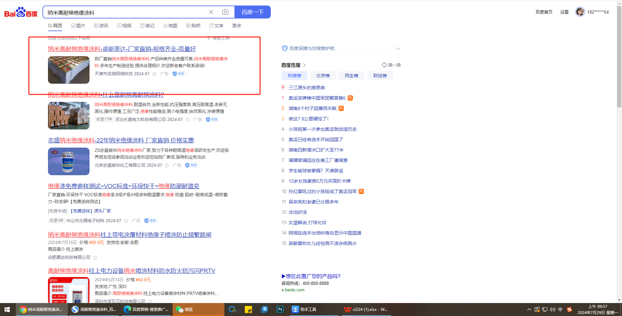Click the Baidu logo
The width and height of the screenshot is (622, 316).
[21, 12]
